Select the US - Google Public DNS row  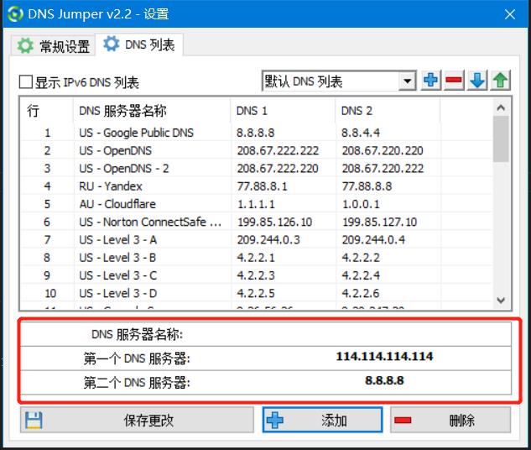coord(136,133)
